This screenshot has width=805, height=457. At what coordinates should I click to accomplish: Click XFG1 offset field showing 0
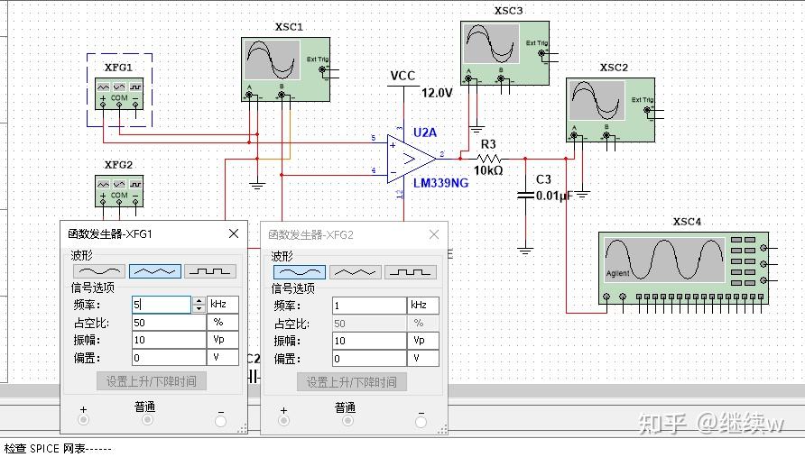pos(169,358)
